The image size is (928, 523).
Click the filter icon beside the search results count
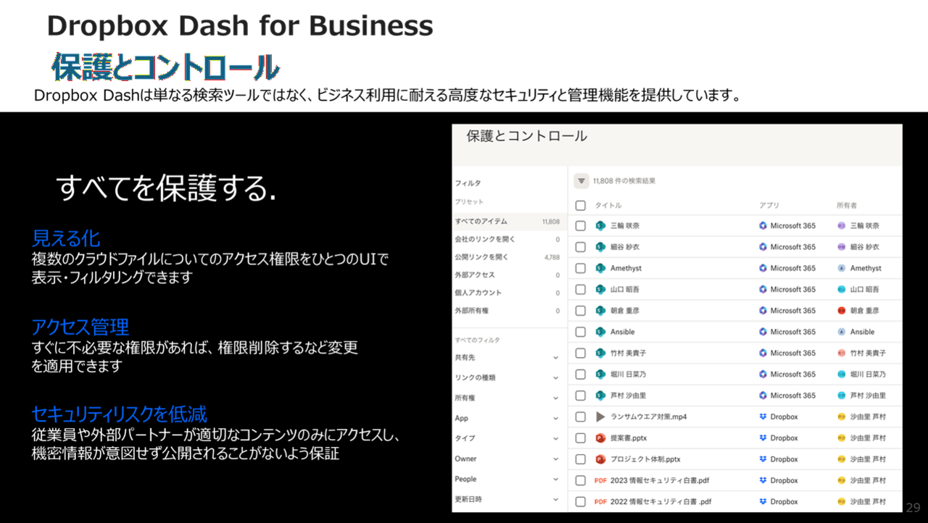[x=581, y=181]
